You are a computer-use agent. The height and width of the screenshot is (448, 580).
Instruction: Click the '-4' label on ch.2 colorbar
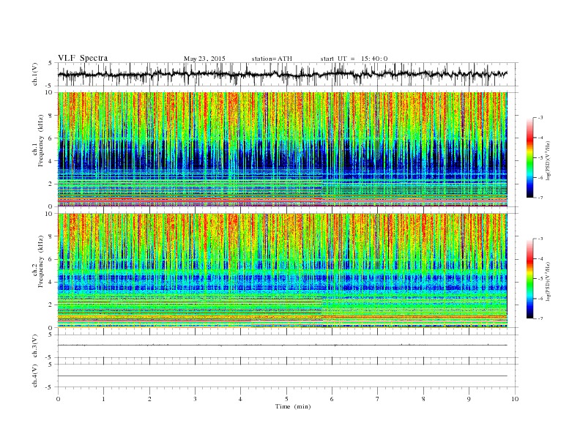pyautogui.click(x=540, y=258)
